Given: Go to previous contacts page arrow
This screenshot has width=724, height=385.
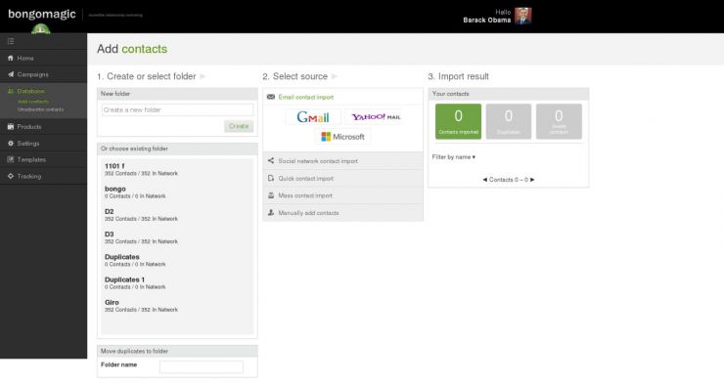Looking at the screenshot, I should [485, 180].
